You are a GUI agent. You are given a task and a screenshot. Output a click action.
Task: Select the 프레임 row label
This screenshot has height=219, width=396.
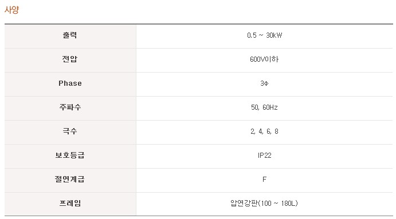tap(70, 203)
